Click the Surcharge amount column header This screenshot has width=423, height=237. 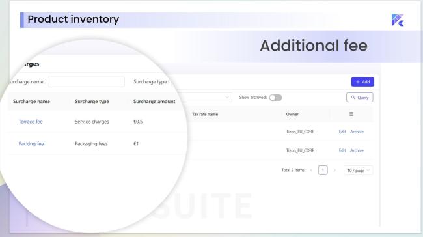[x=154, y=101]
